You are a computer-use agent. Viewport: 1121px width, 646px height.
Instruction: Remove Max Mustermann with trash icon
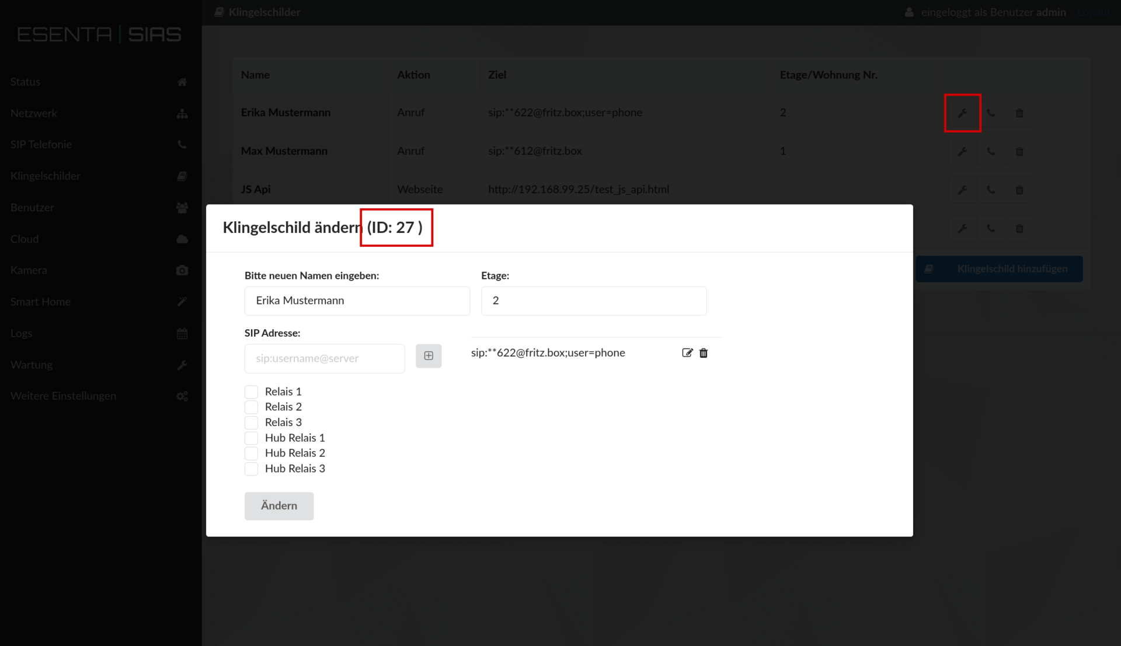click(x=1019, y=151)
